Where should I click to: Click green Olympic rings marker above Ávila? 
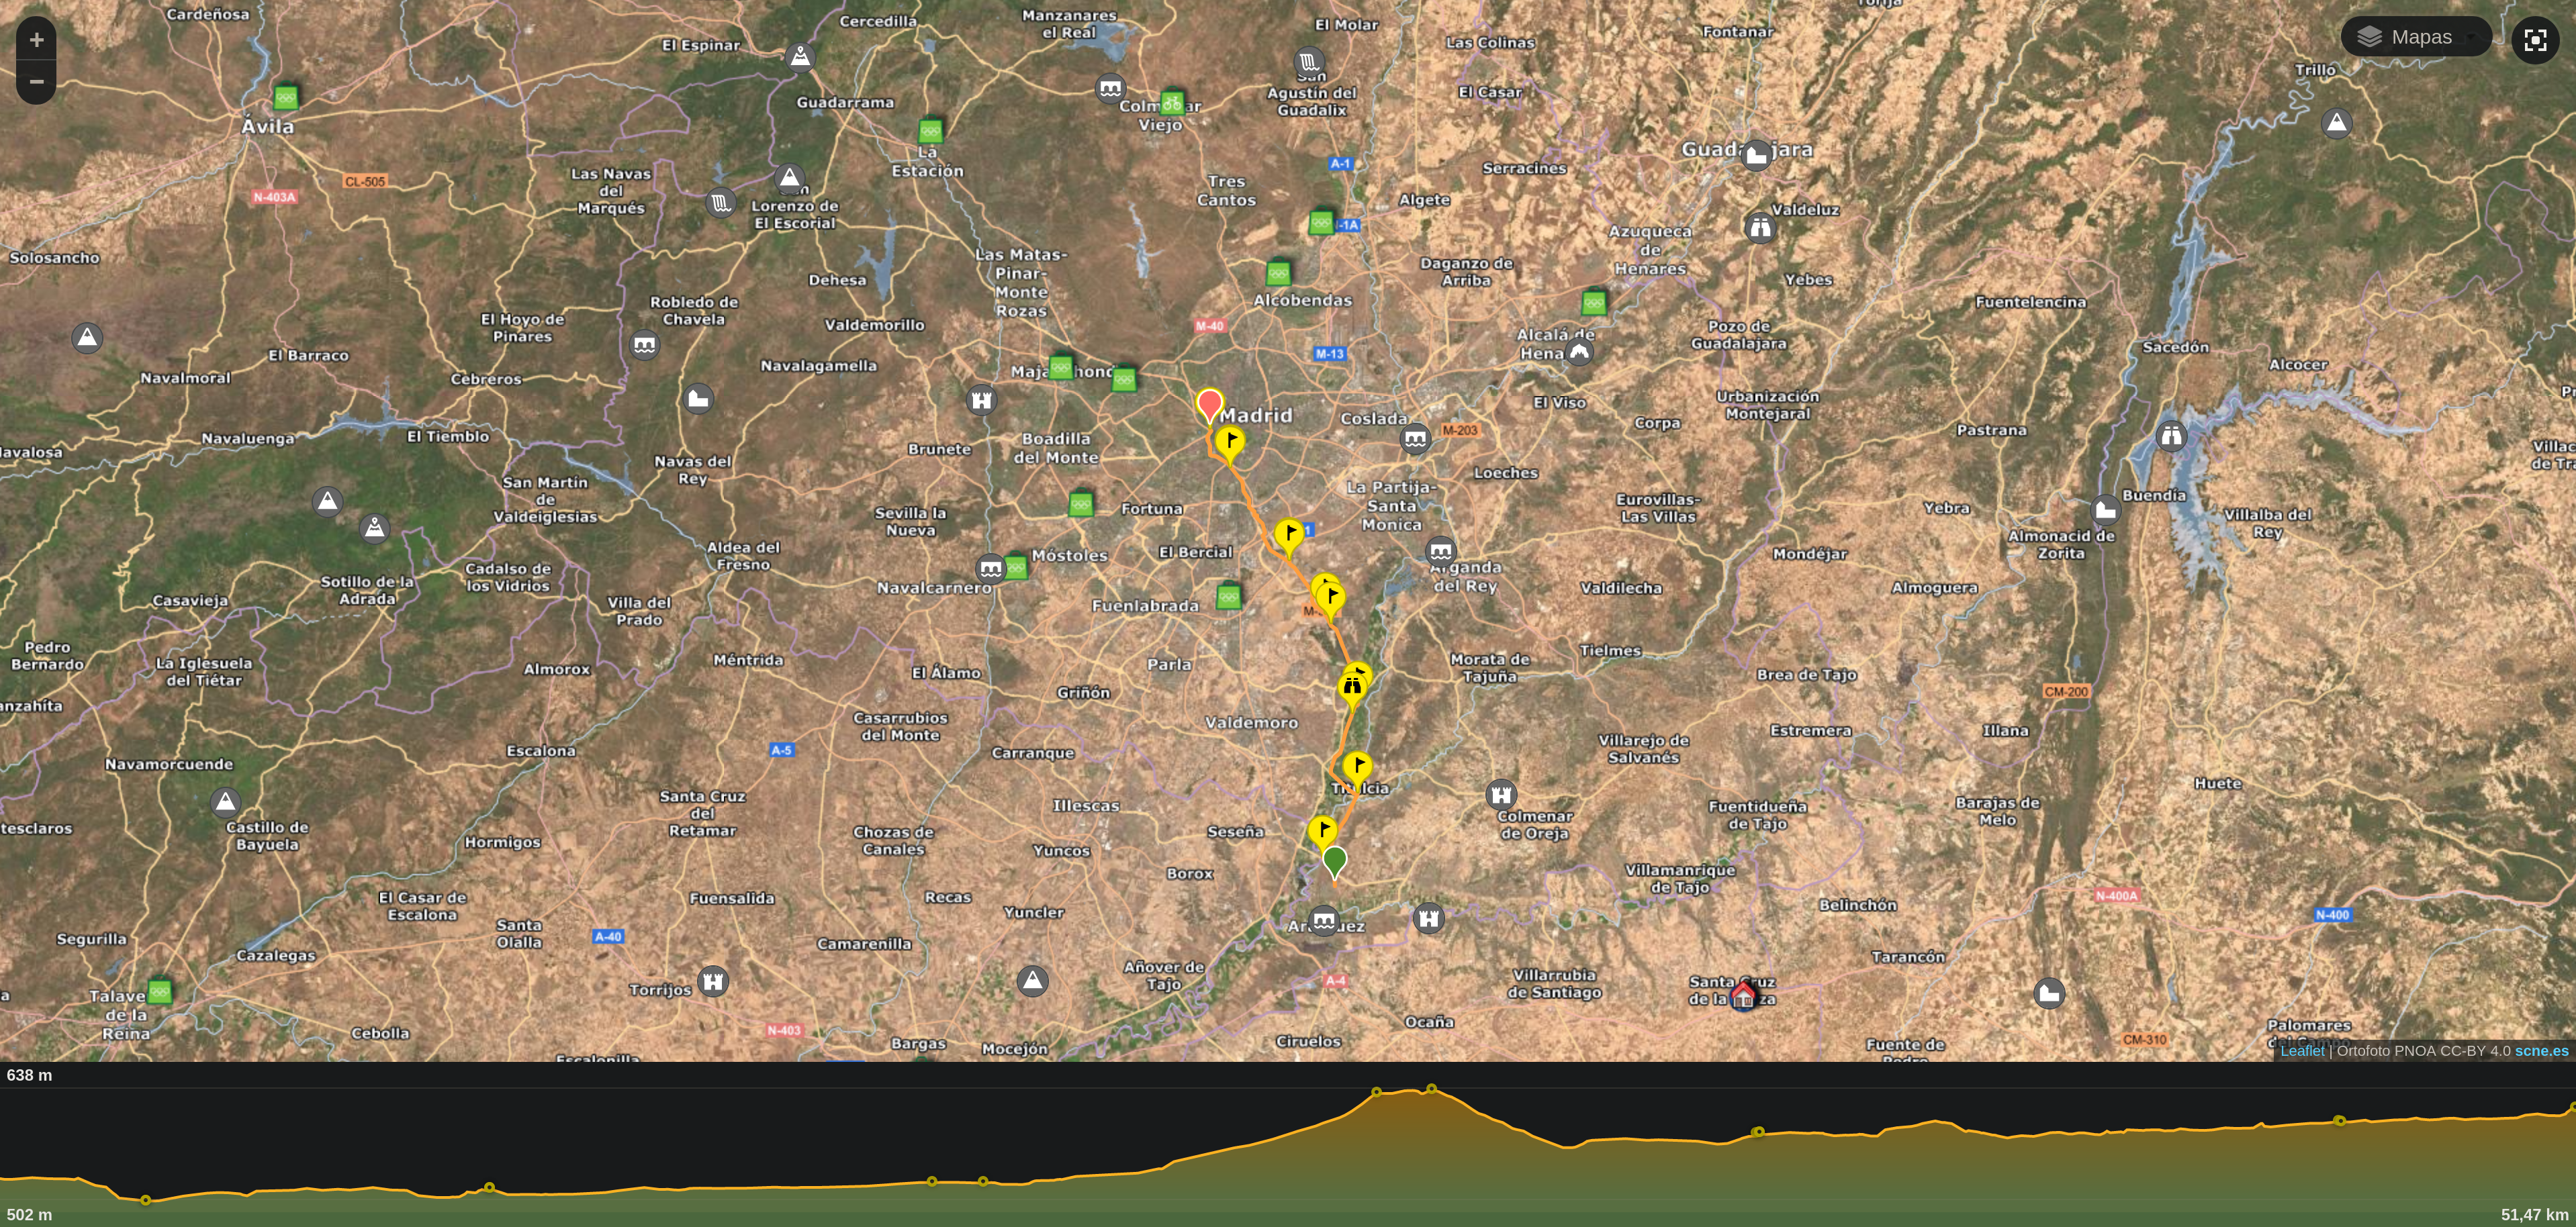point(286,98)
